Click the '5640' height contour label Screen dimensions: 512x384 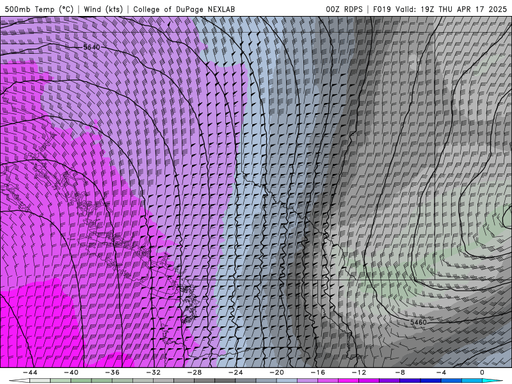click(x=92, y=47)
